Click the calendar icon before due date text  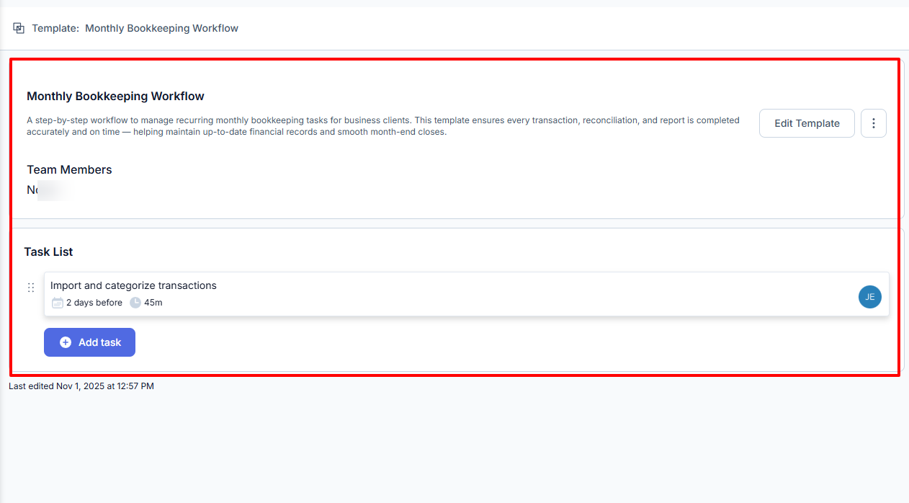click(58, 303)
